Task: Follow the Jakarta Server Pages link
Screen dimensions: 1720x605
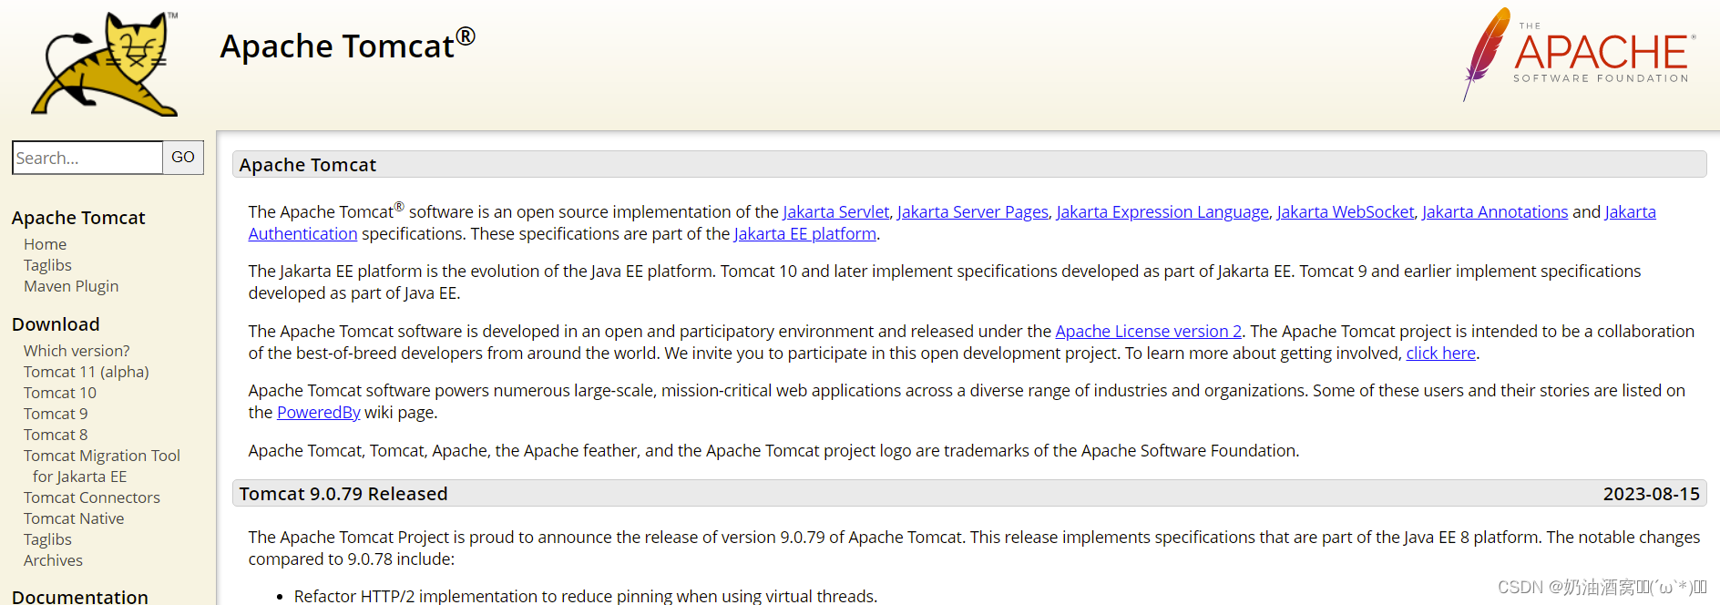Action: (x=972, y=212)
